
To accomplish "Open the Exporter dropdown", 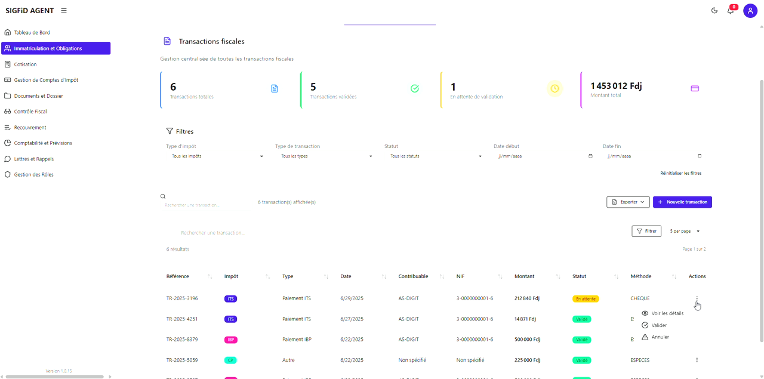I will 628,202.
